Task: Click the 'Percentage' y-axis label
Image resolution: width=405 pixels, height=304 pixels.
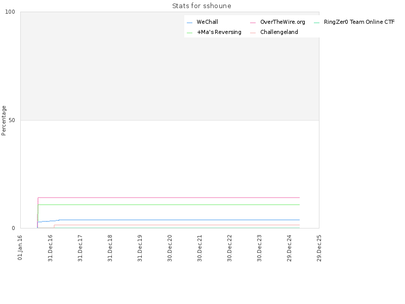Action: pos(4,121)
